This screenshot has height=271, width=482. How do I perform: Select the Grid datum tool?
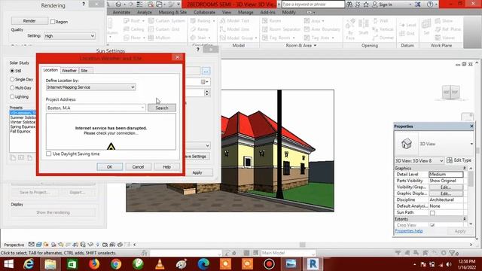(x=407, y=33)
